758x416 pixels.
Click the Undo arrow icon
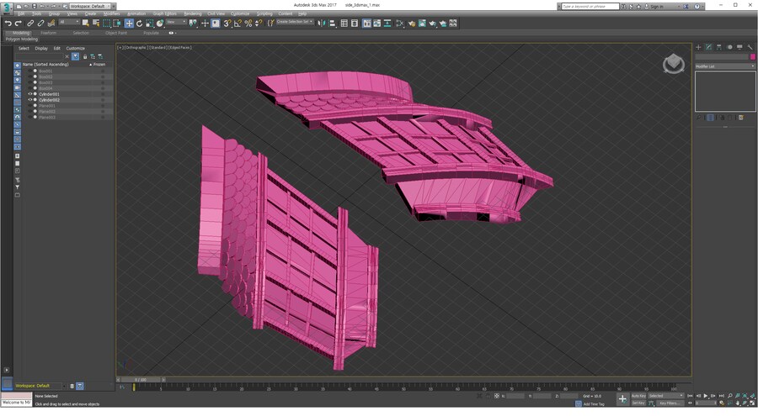pos(8,24)
